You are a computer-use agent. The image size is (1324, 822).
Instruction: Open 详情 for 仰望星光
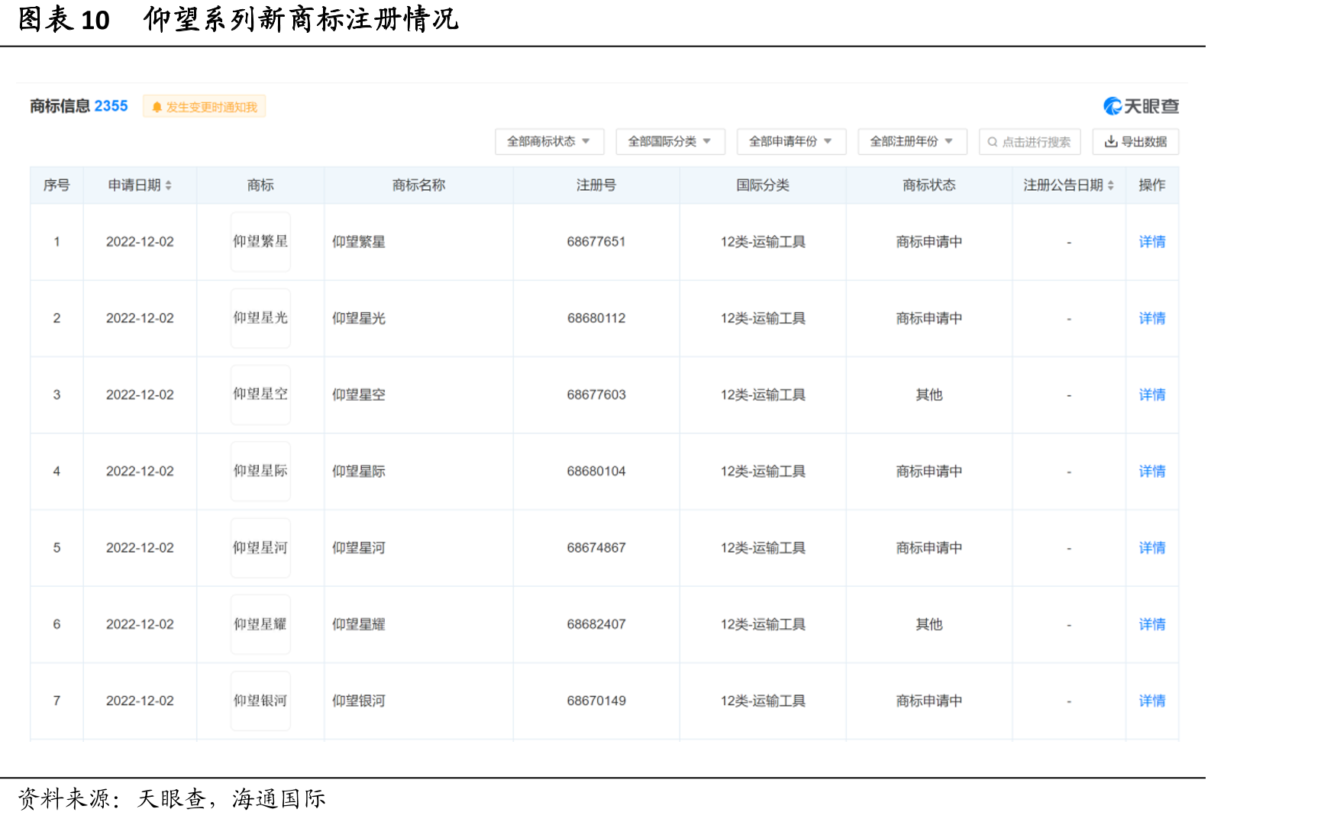[1151, 318]
